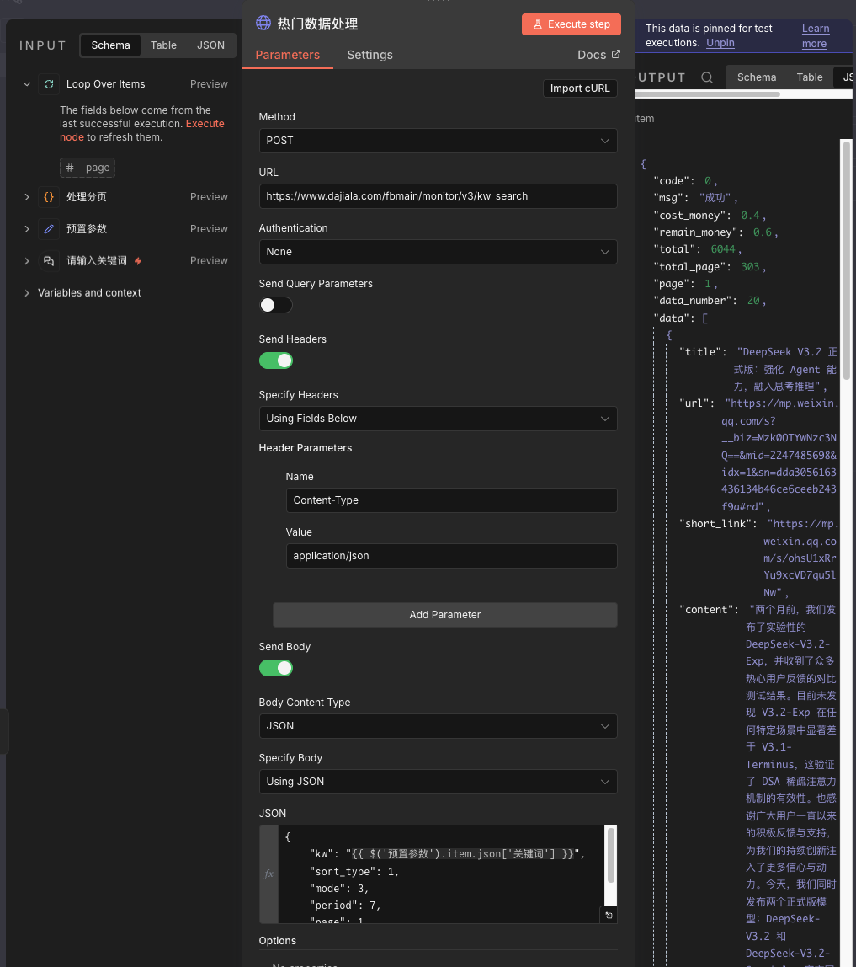Open the Authentication dropdown showing None
This screenshot has height=967, width=856.
coord(439,252)
